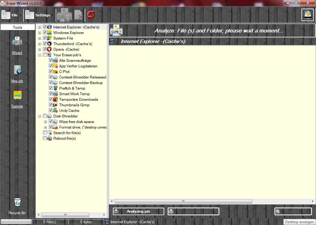Open the Wizard tool icon
Image resolution: width=316 pixels, height=225 pixels.
coord(17,42)
